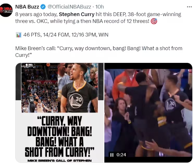Open the three-dot more options menu
Screen dimensions: 194x165
click(189, 7)
